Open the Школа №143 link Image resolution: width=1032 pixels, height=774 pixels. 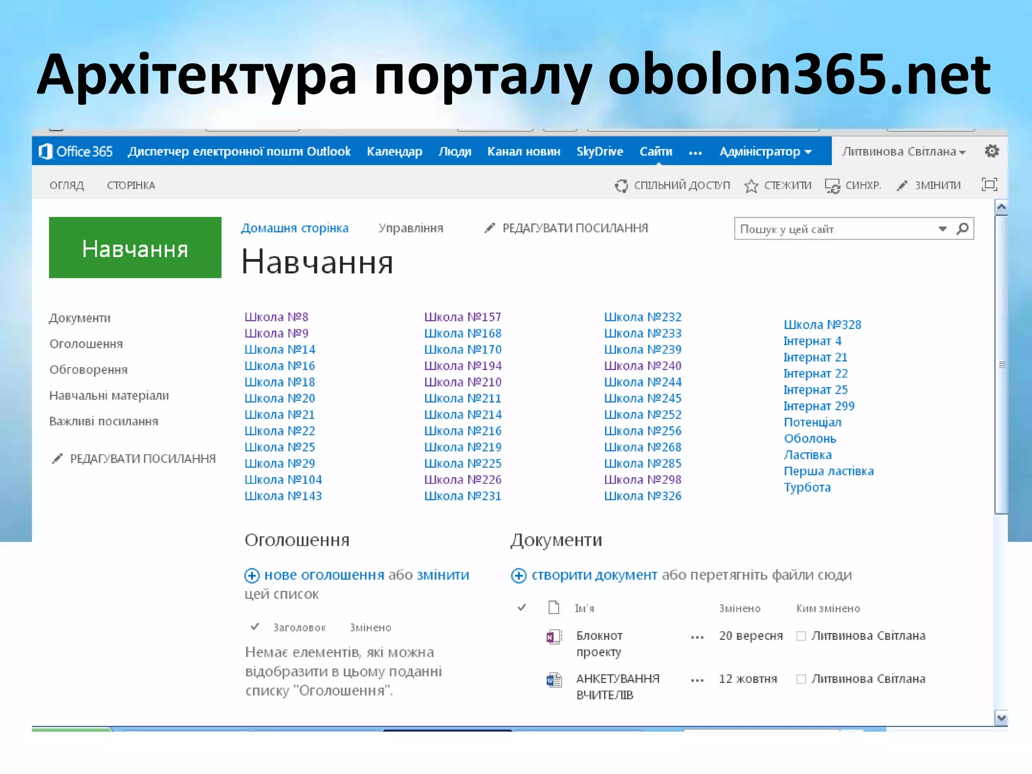click(x=283, y=496)
